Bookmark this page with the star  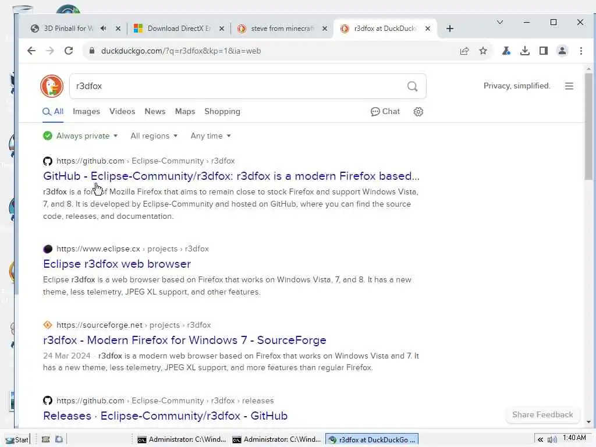[483, 51]
